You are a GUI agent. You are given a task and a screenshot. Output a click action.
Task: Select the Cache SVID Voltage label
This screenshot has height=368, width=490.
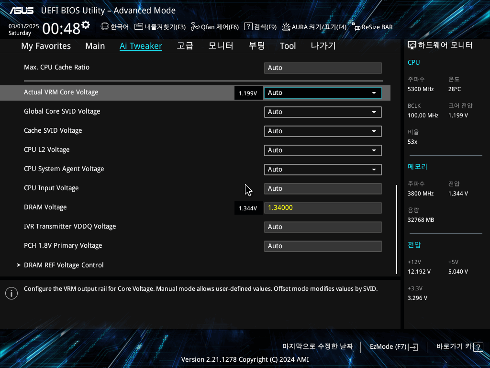[x=53, y=130]
